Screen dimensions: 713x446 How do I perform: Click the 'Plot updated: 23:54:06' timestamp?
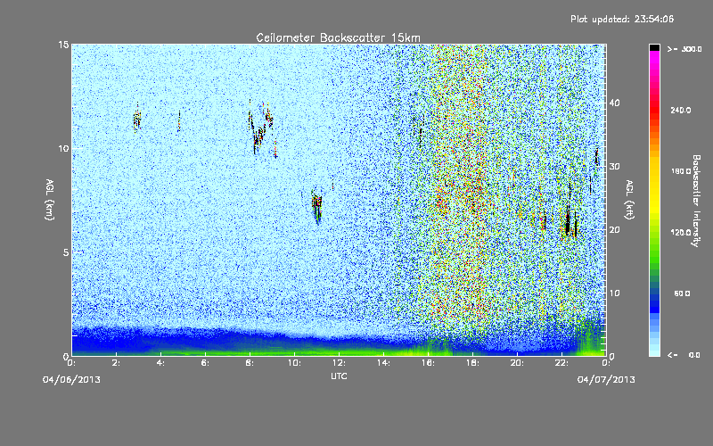point(622,19)
